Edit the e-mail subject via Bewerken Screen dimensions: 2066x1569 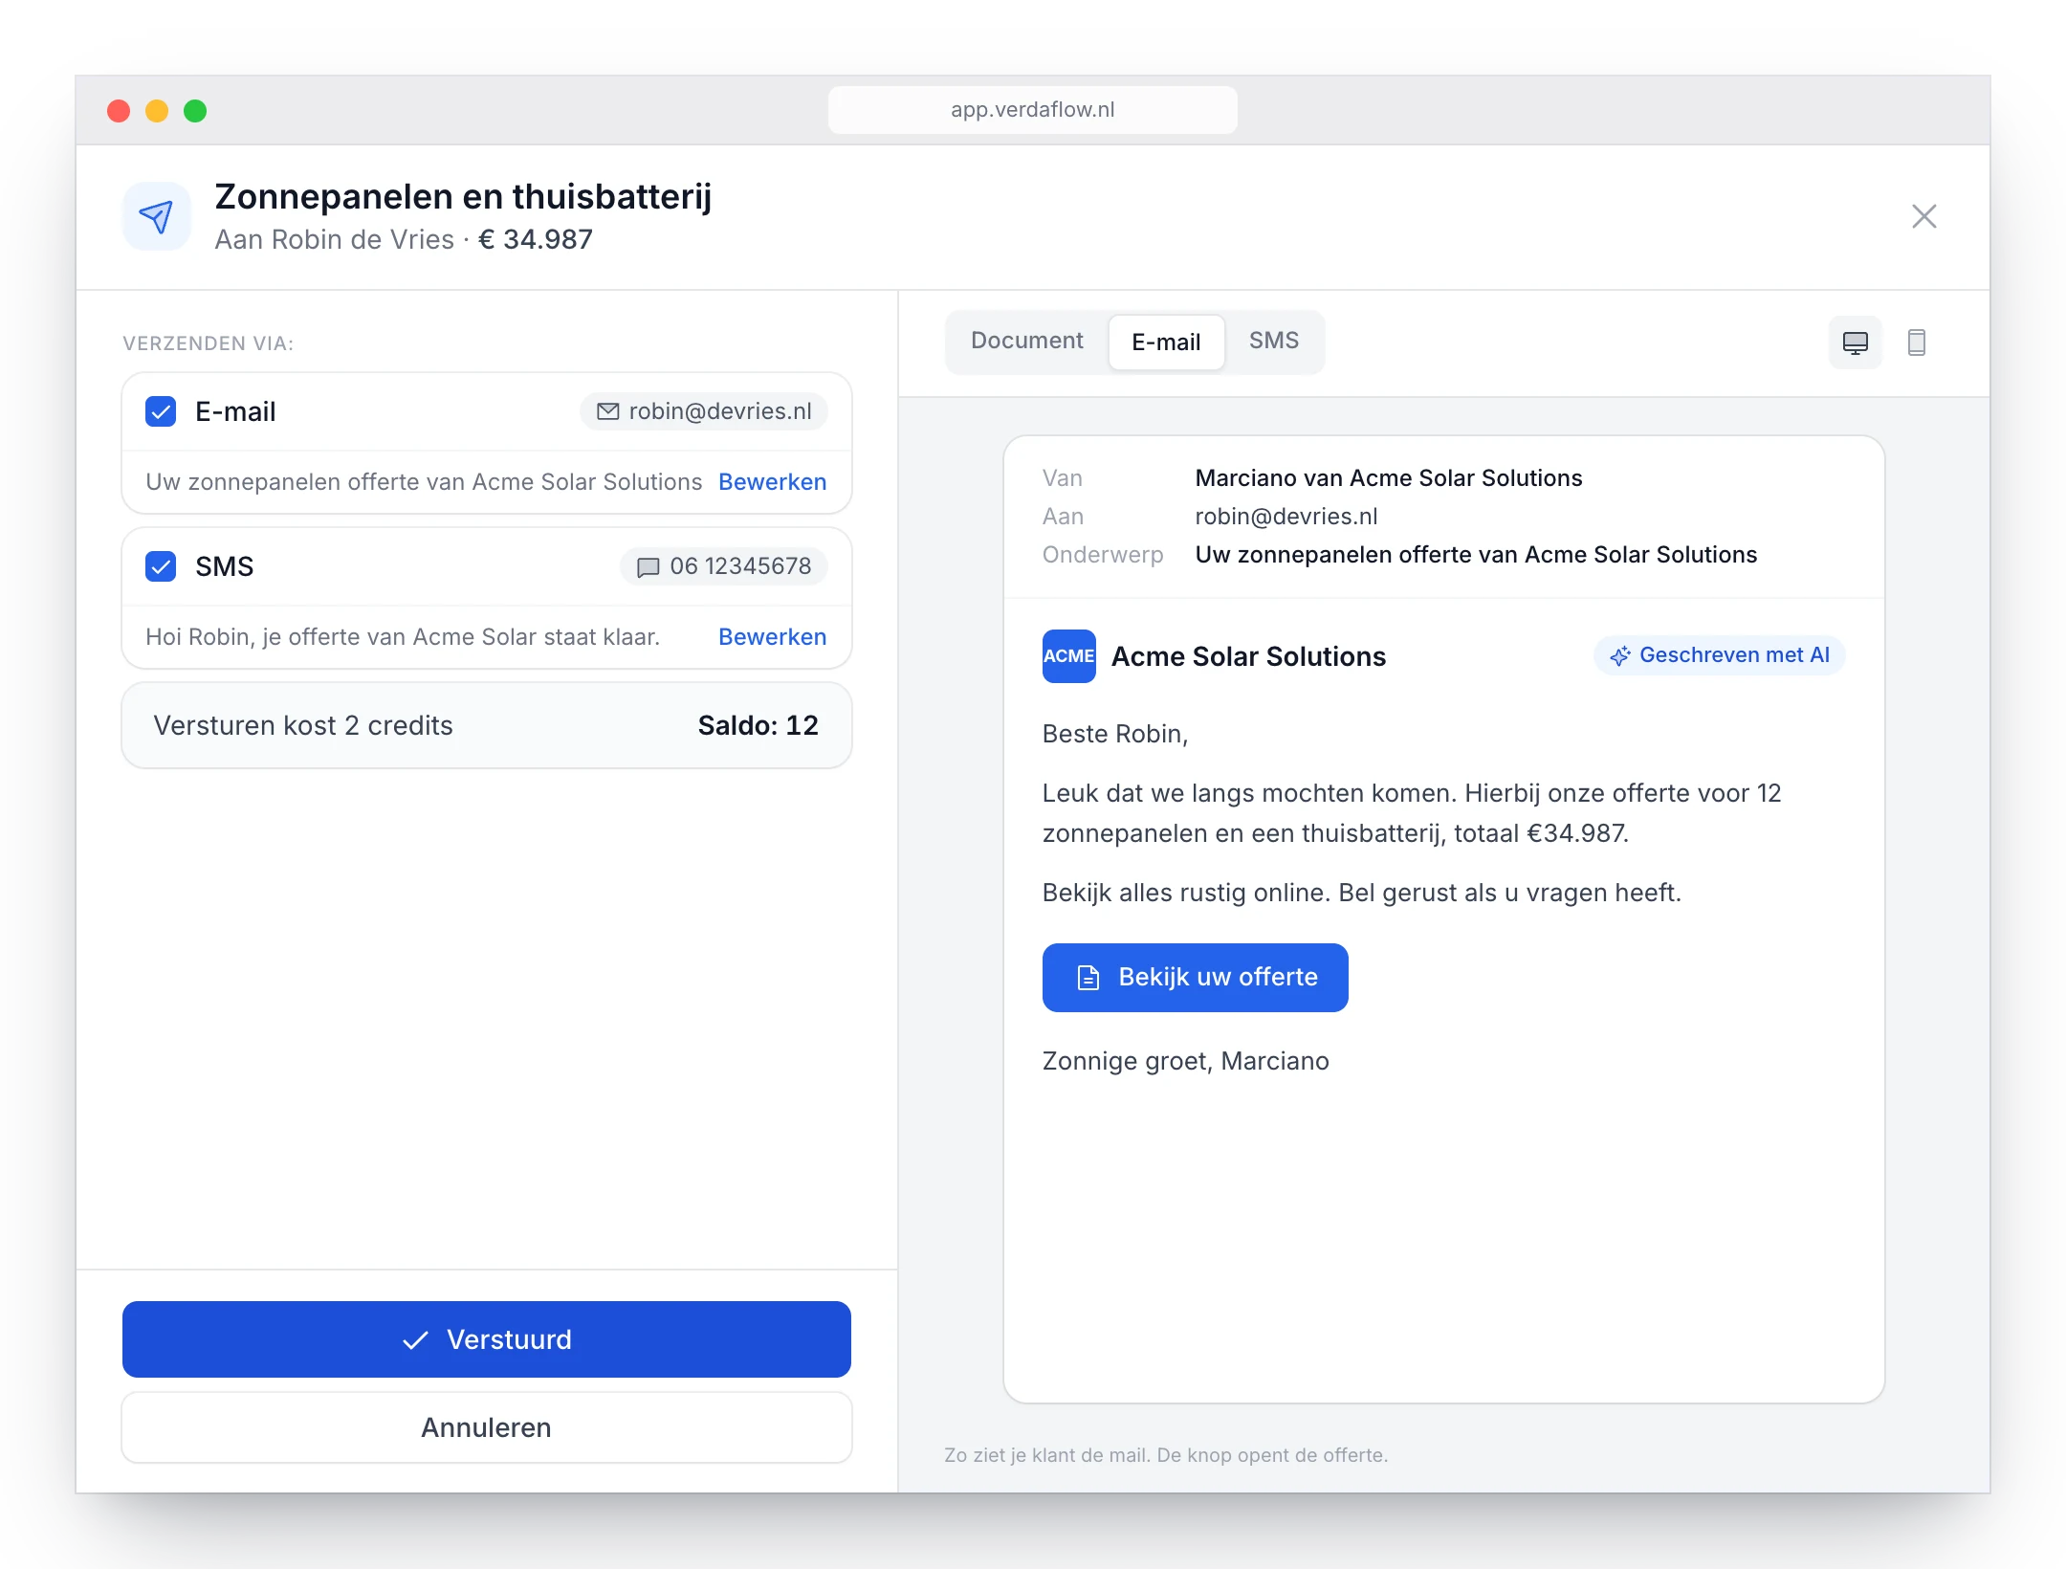tap(772, 482)
